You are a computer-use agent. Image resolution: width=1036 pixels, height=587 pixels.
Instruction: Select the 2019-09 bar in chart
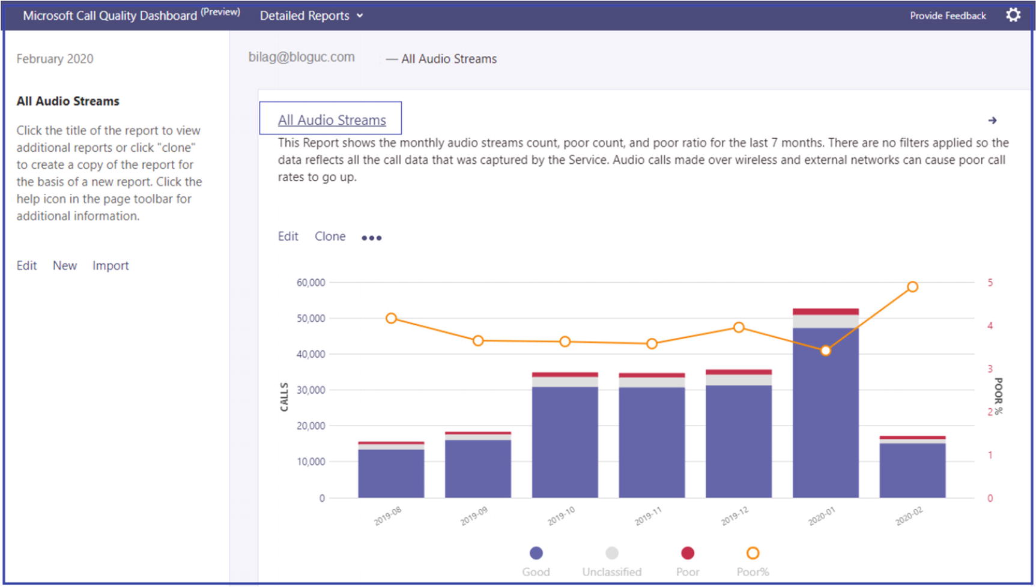click(478, 465)
